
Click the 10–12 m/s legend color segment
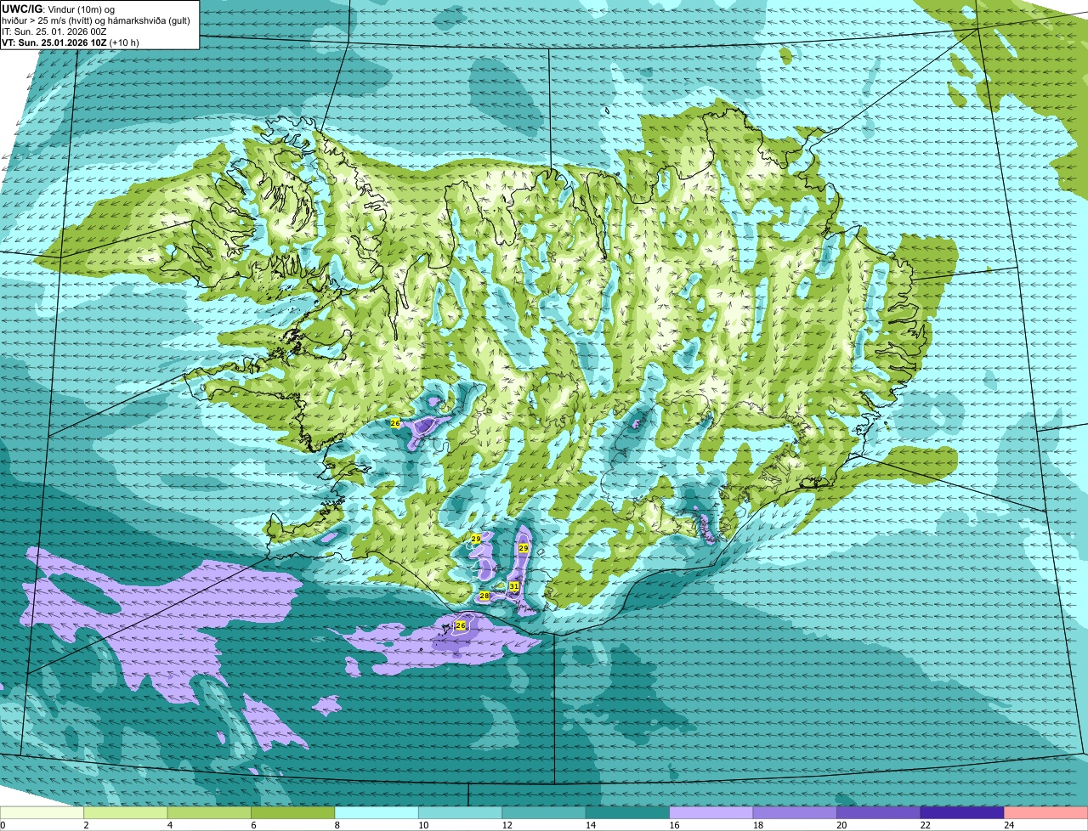[x=462, y=812]
